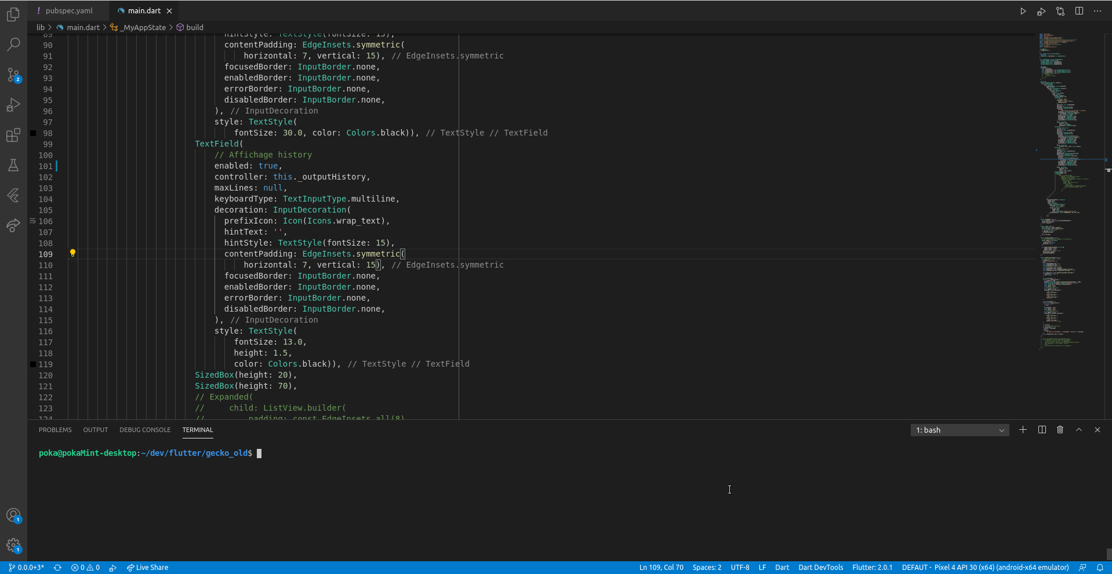Image resolution: width=1112 pixels, height=574 pixels.
Task: Switch to the DEBUG CONSOLE tab
Action: (x=145, y=430)
